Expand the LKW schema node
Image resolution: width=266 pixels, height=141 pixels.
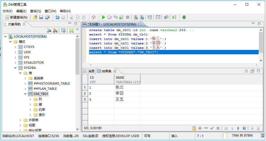pos(15,52)
